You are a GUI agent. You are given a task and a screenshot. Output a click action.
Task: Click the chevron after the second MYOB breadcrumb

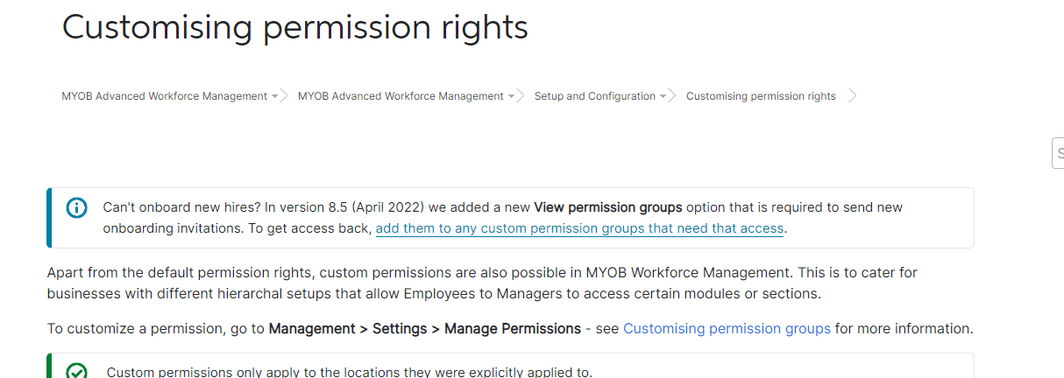521,96
